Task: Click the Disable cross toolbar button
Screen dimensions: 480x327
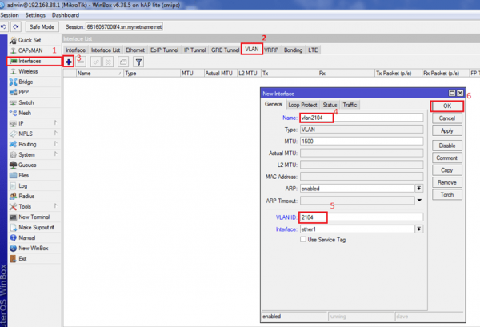Action: point(108,62)
